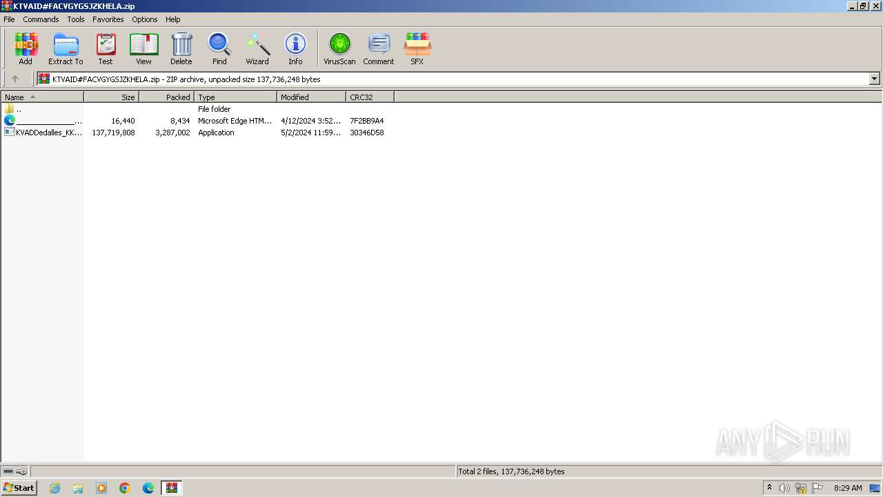Click the CRC32 value 30346D58
Viewport: 883px width, 497px height.
(367, 133)
